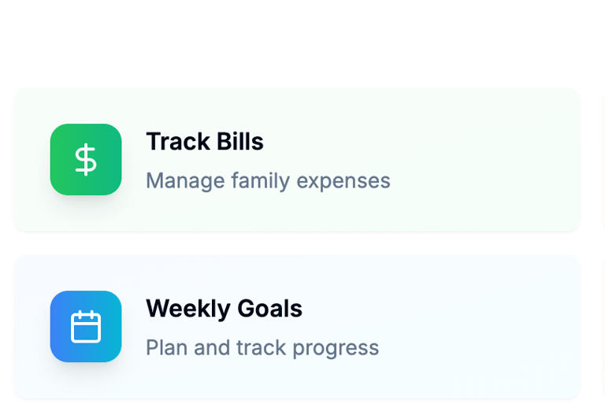Screen dimensions: 605x419
Task: Click the light green card background
Action: pos(488,160)
